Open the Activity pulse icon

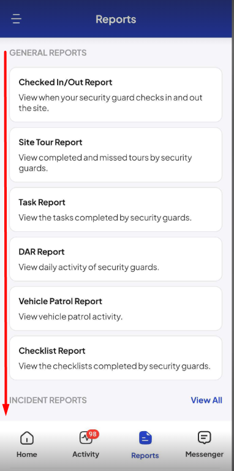click(86, 438)
